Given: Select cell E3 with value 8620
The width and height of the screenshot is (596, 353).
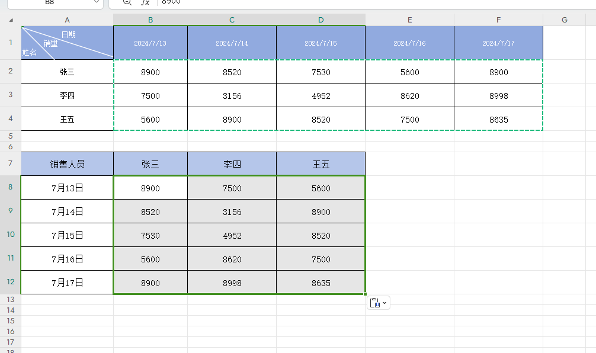Looking at the screenshot, I should coord(410,95).
